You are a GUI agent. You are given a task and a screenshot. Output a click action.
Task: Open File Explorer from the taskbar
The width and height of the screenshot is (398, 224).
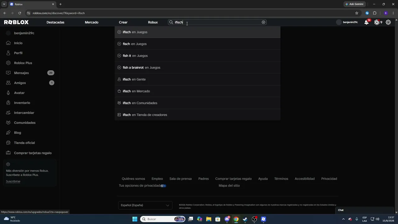point(209,219)
